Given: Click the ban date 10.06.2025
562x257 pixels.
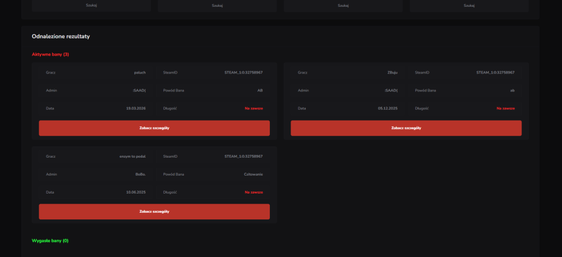Looking at the screenshot, I should (x=136, y=192).
